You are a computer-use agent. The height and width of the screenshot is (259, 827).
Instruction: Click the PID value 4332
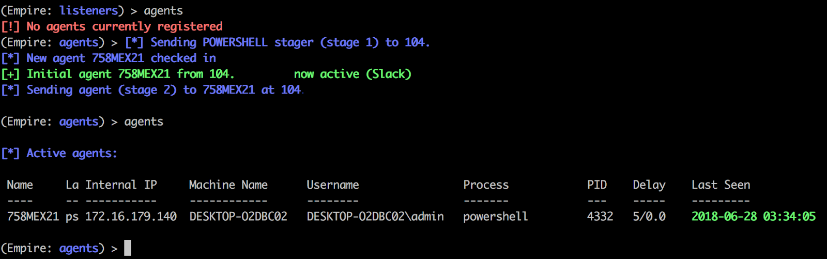point(600,217)
